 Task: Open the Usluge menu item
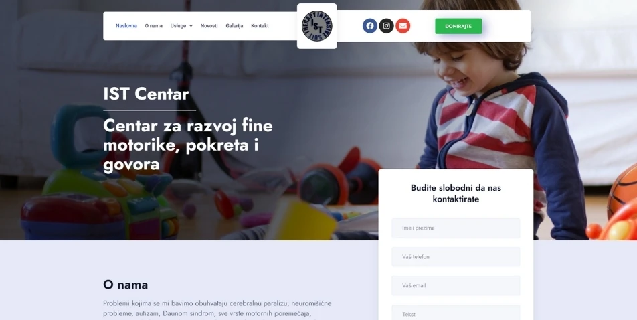point(178,26)
